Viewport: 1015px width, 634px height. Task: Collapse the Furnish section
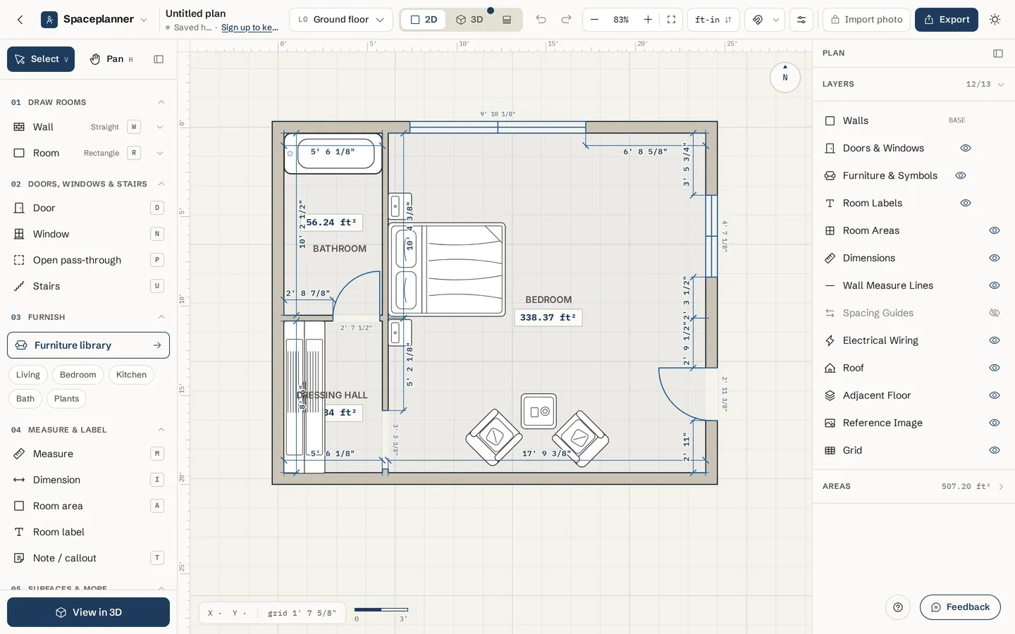pyautogui.click(x=161, y=317)
